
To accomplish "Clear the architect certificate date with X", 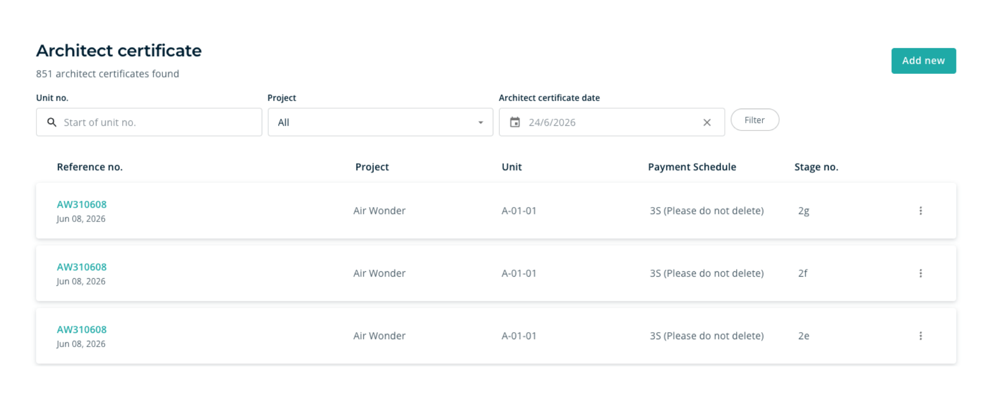I will tap(707, 123).
